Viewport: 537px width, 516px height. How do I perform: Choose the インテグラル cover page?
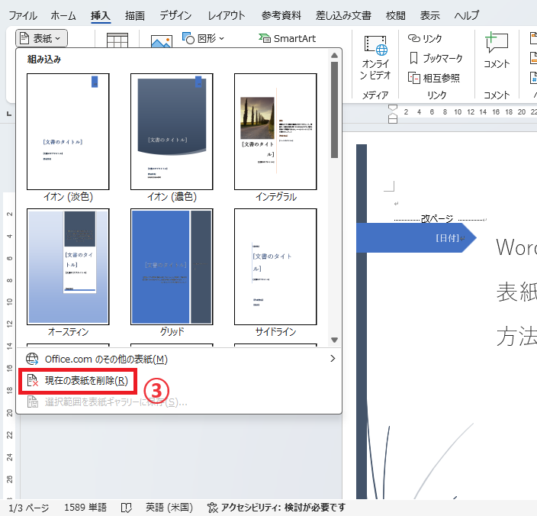(275, 137)
